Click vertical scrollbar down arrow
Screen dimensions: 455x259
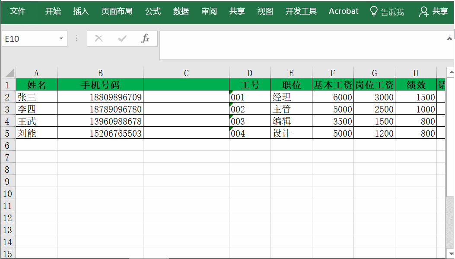point(451,254)
